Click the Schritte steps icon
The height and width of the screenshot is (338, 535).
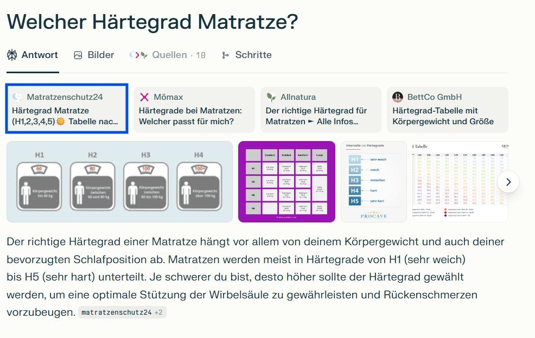coord(225,55)
